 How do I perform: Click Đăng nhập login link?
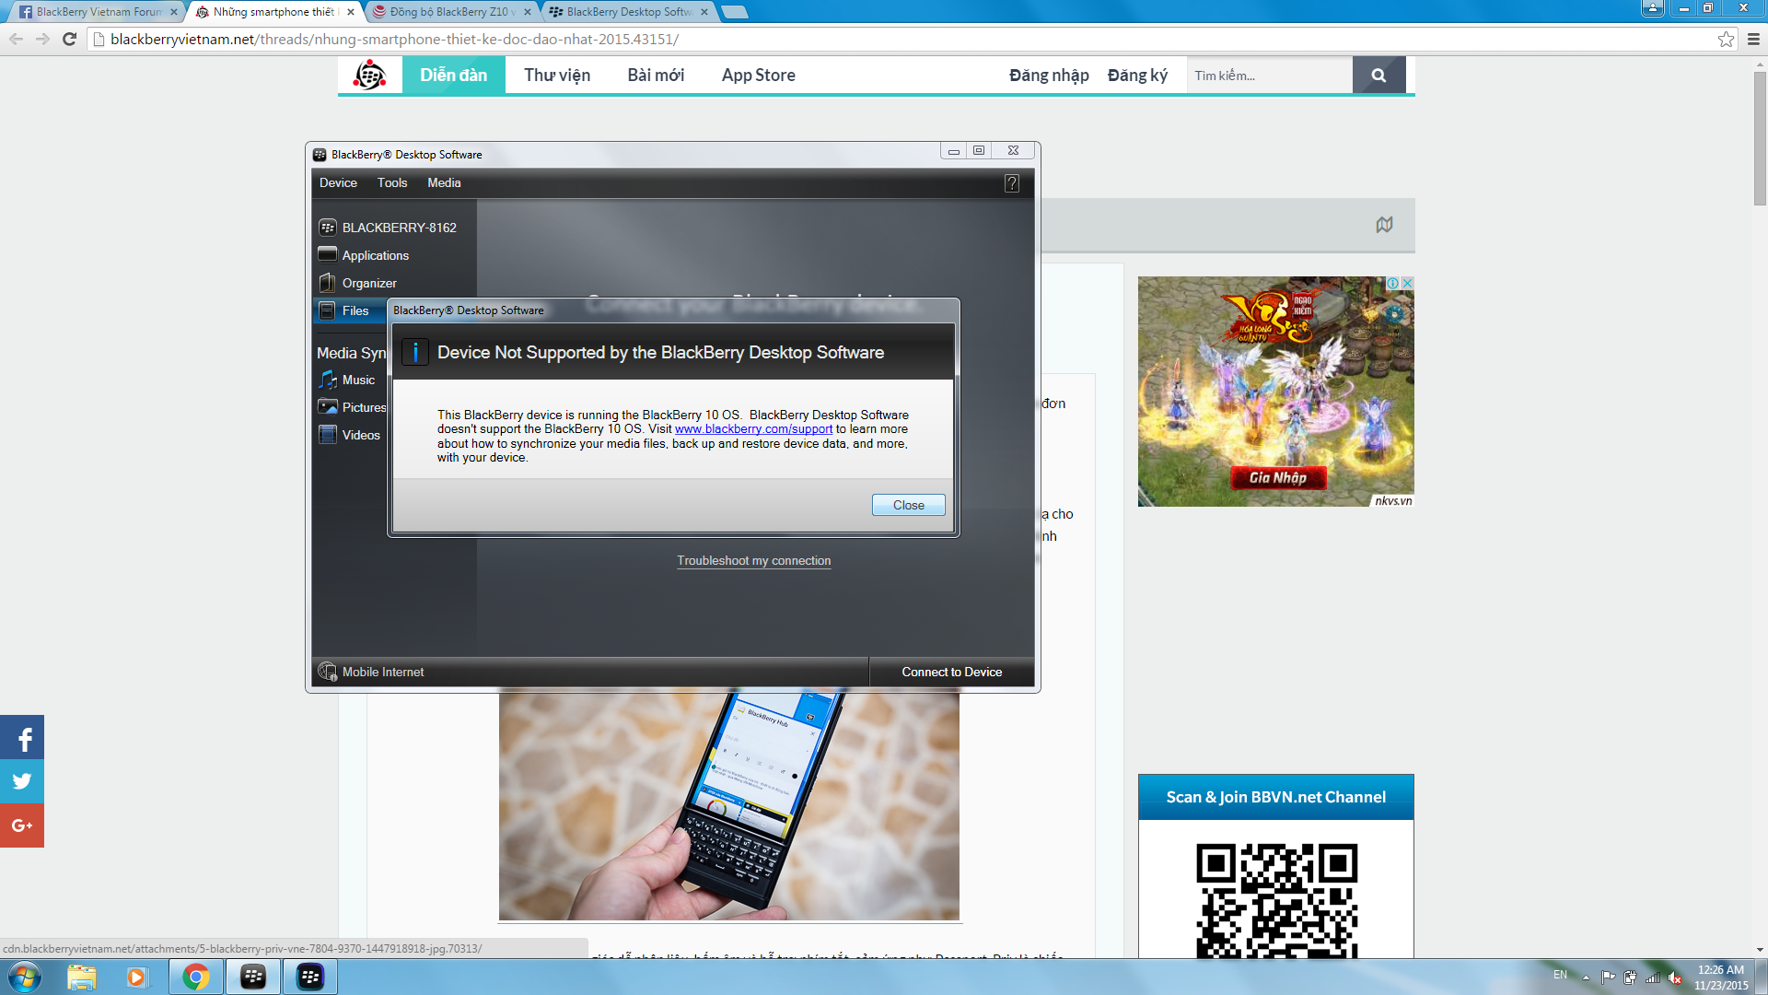1049,75
